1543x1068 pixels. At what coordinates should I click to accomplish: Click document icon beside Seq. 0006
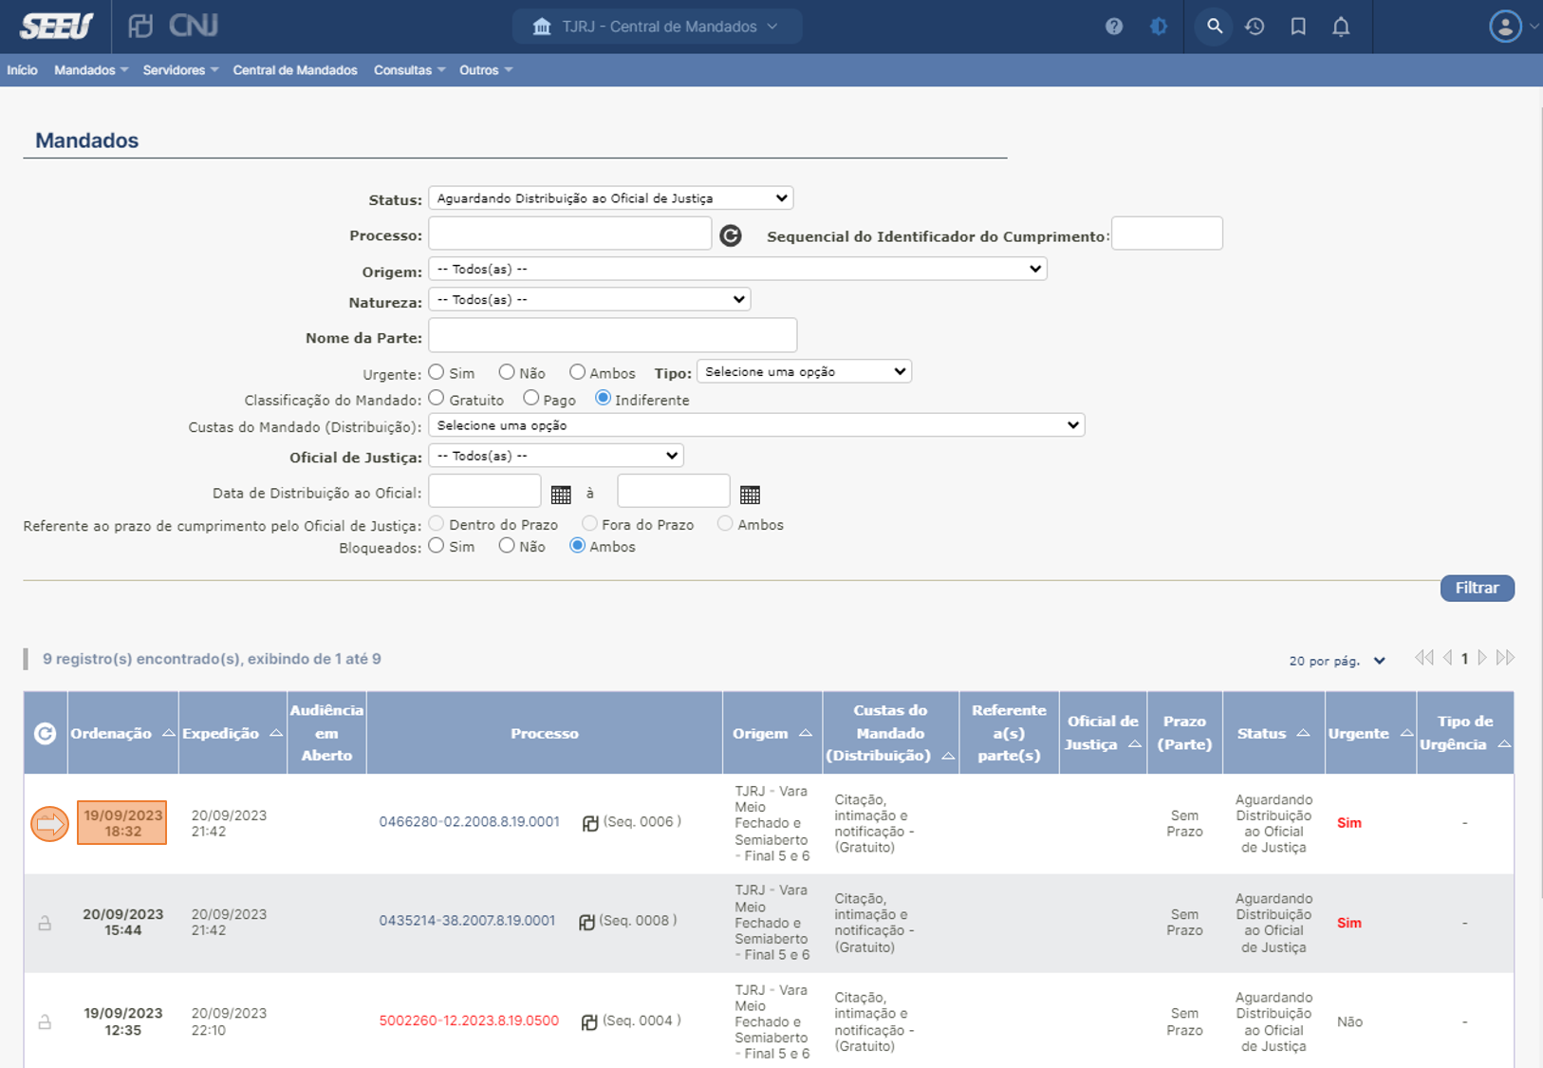coord(590,823)
